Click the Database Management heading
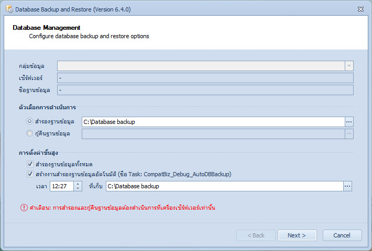Viewport: 372px width, 251px height. 47,28
